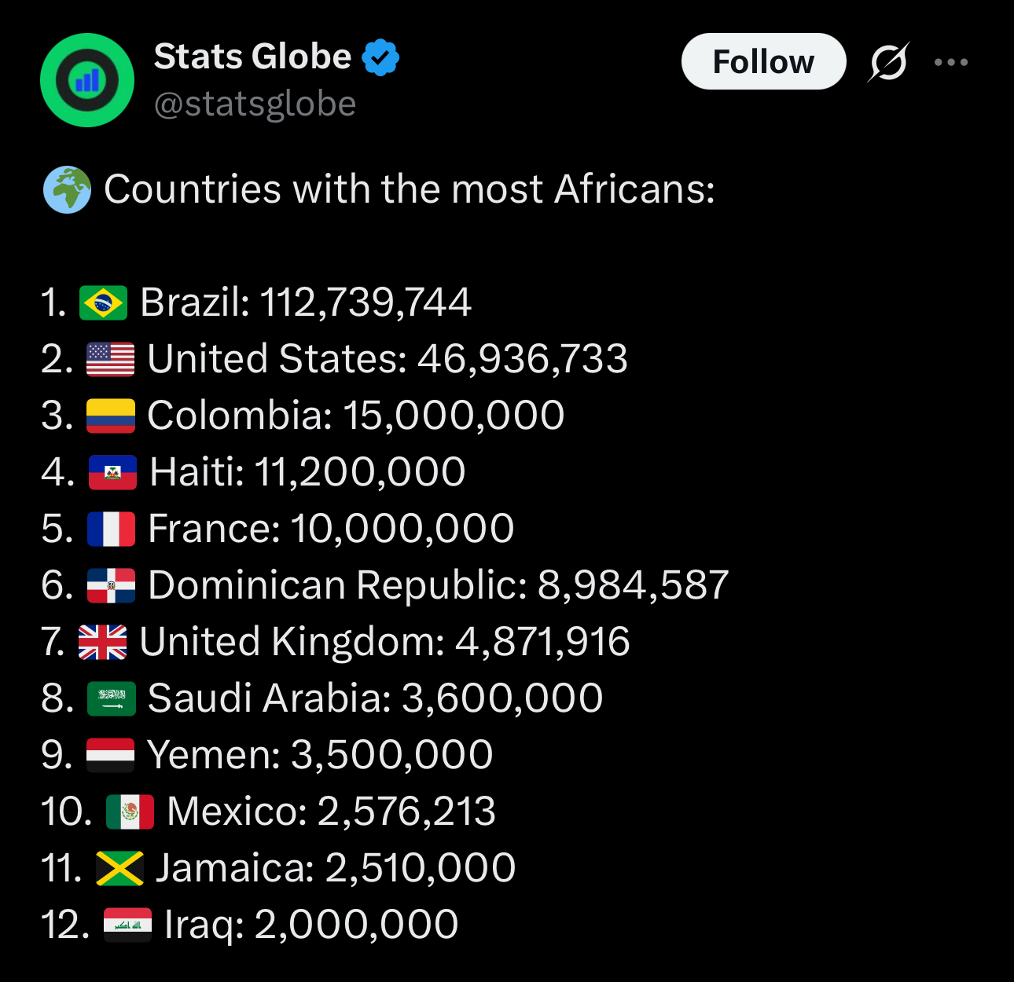The height and width of the screenshot is (982, 1014).
Task: Click the United States flag emoji
Action: [x=110, y=359]
